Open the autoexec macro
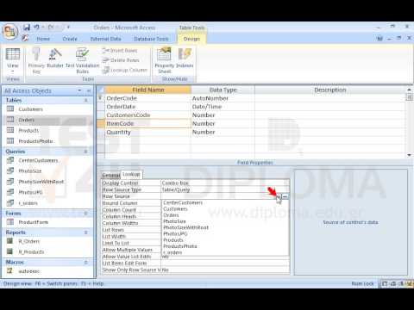The image size is (414, 310). [x=28, y=271]
